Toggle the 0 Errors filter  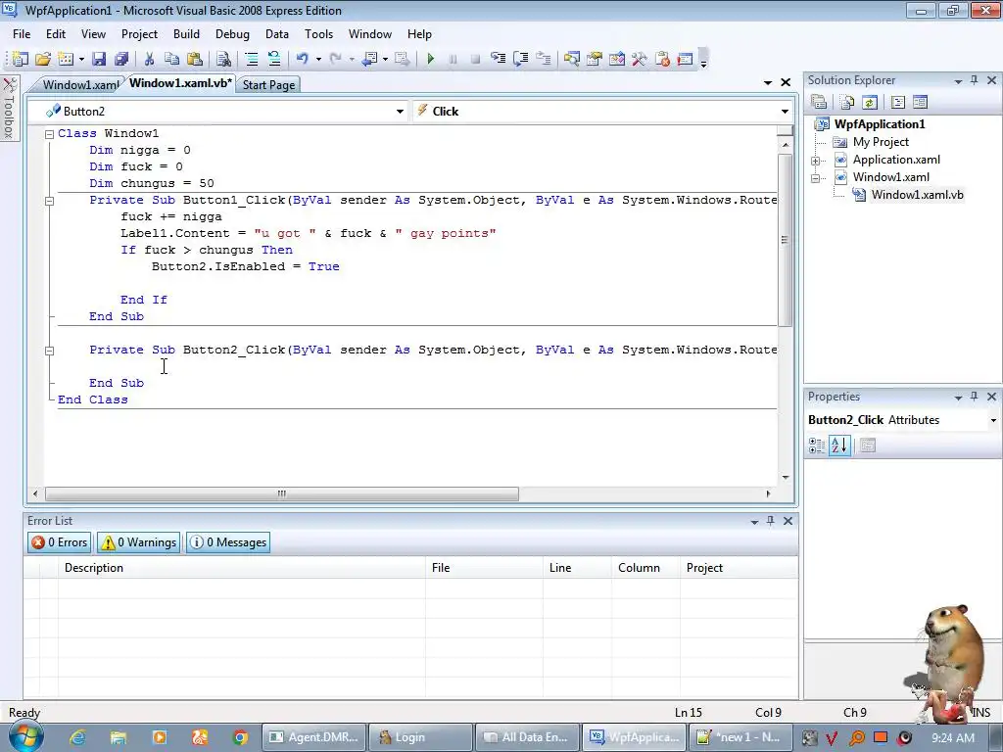point(60,542)
